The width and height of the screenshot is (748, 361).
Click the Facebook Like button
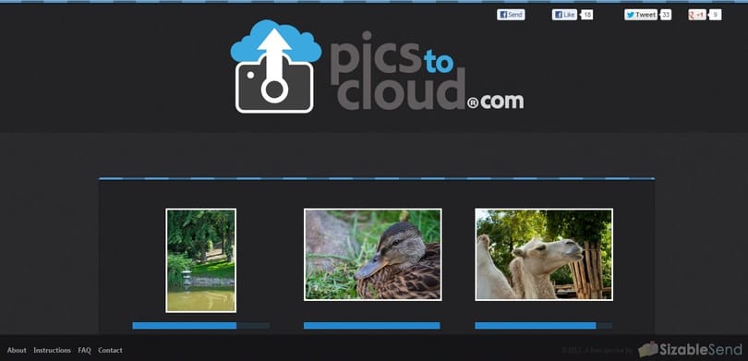click(565, 15)
